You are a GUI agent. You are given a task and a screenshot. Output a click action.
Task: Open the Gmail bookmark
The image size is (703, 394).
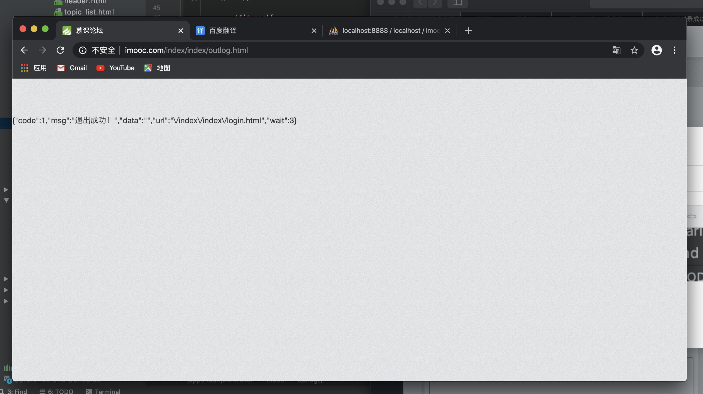72,68
